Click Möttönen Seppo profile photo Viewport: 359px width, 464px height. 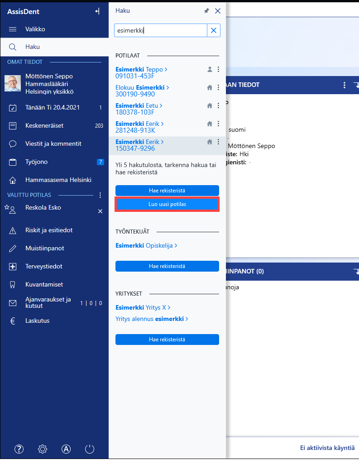click(x=13, y=83)
